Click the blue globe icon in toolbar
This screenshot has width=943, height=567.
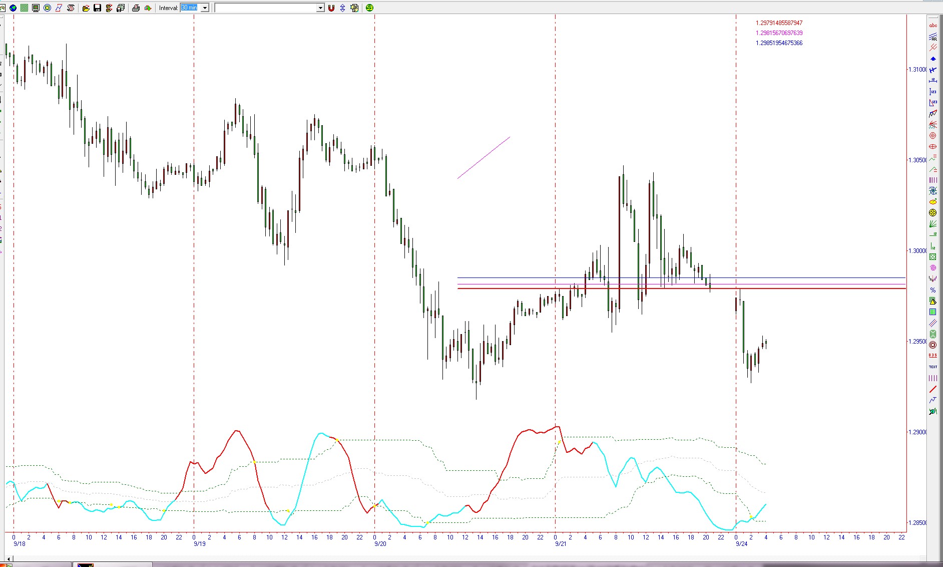click(13, 8)
